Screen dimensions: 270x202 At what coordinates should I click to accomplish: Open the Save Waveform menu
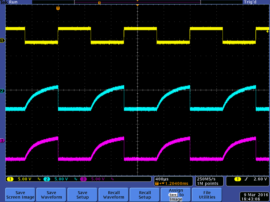pos(51,195)
